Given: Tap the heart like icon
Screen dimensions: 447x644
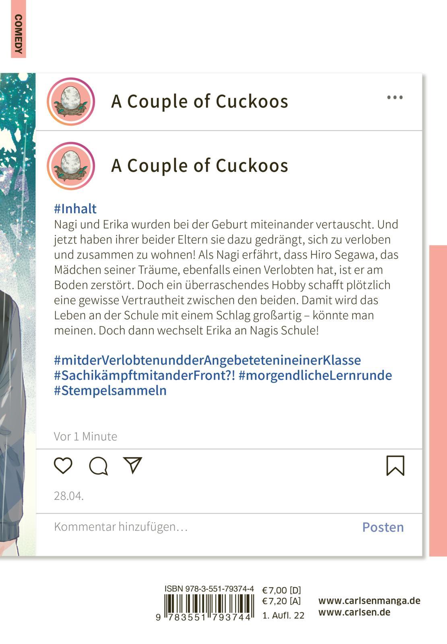Looking at the screenshot, I should [x=63, y=466].
